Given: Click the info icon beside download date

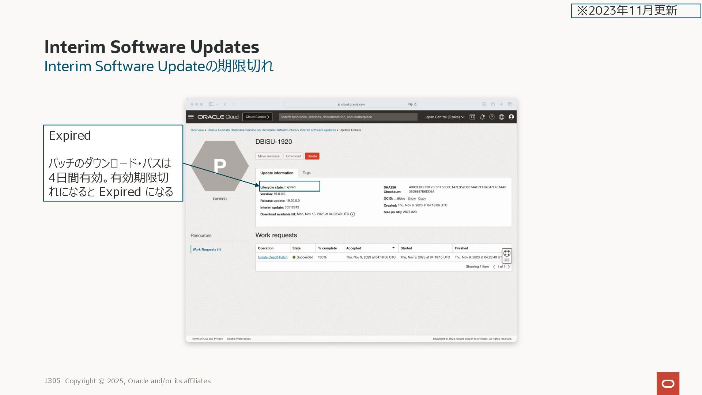Looking at the screenshot, I should click(x=352, y=214).
